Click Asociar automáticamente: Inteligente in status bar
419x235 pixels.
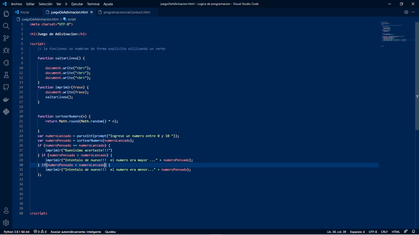pyautogui.click(x=76, y=232)
